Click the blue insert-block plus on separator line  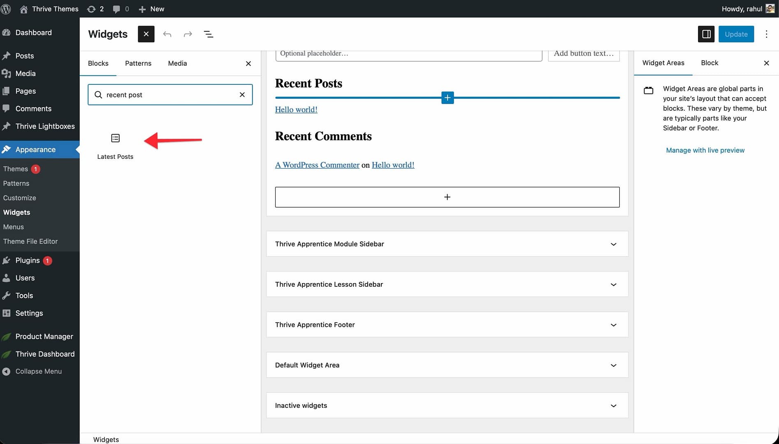(x=447, y=98)
